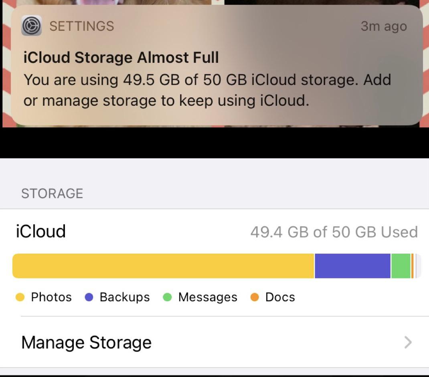Tap the 49.4 GB of 50 GB Used text
This screenshot has height=377, width=429.
(334, 232)
